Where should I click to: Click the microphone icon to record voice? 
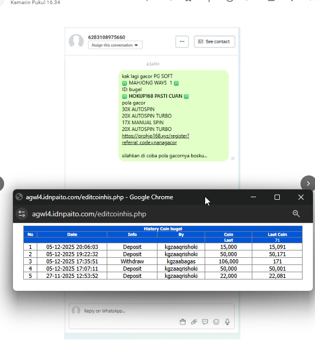pos(227,322)
